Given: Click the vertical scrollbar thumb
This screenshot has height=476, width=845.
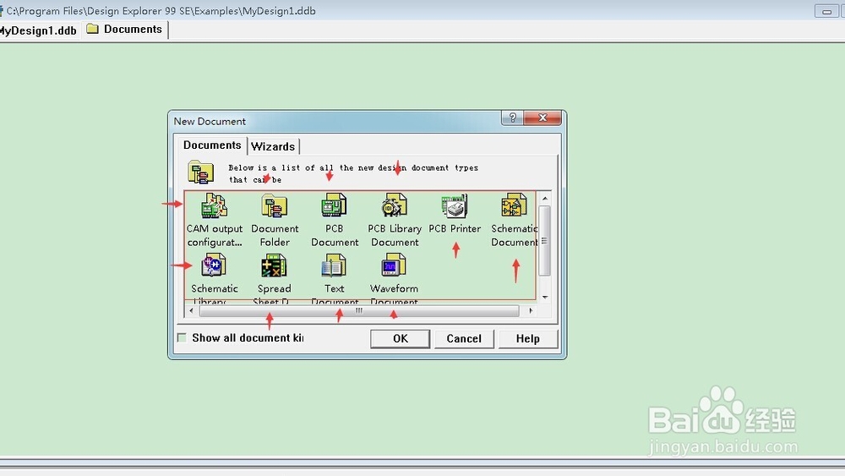Looking at the screenshot, I should pos(545,241).
